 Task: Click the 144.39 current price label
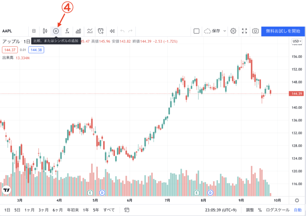point(297,94)
